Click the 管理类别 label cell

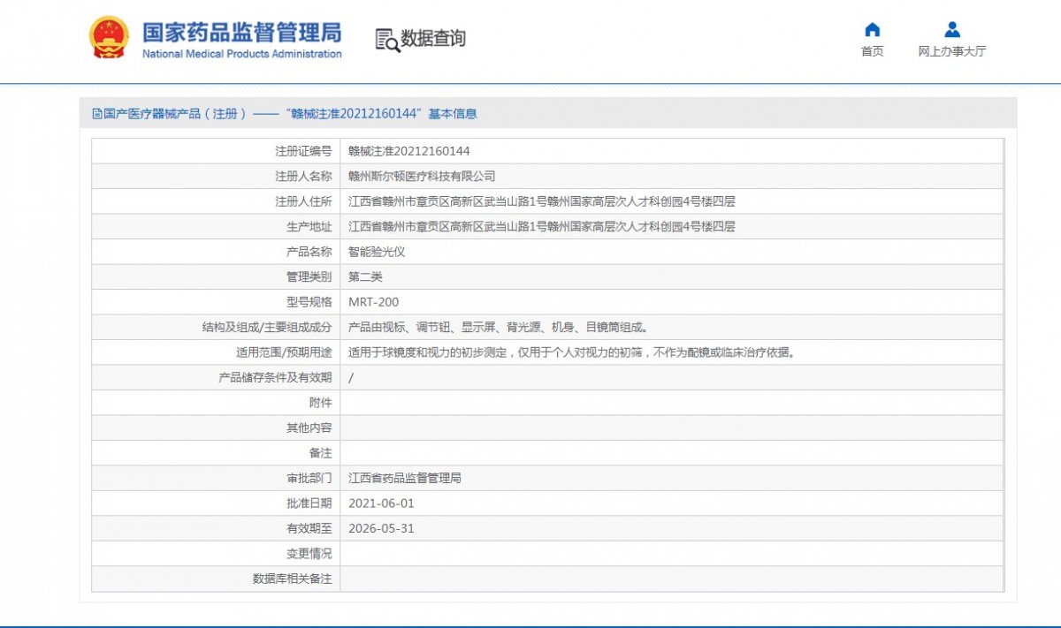216,277
